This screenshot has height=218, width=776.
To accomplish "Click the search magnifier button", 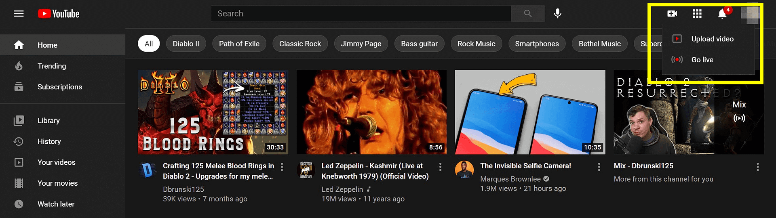I will click(x=527, y=14).
